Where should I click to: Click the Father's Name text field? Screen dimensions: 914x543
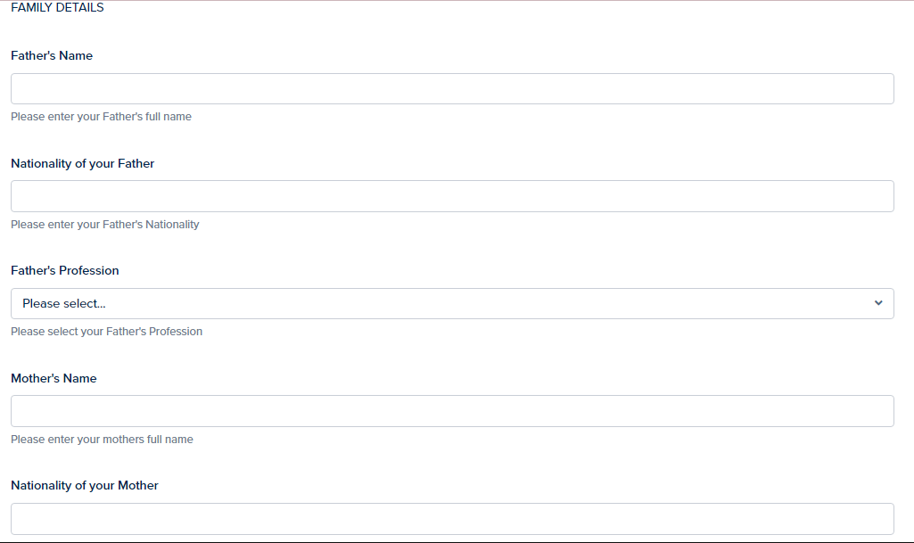click(452, 89)
